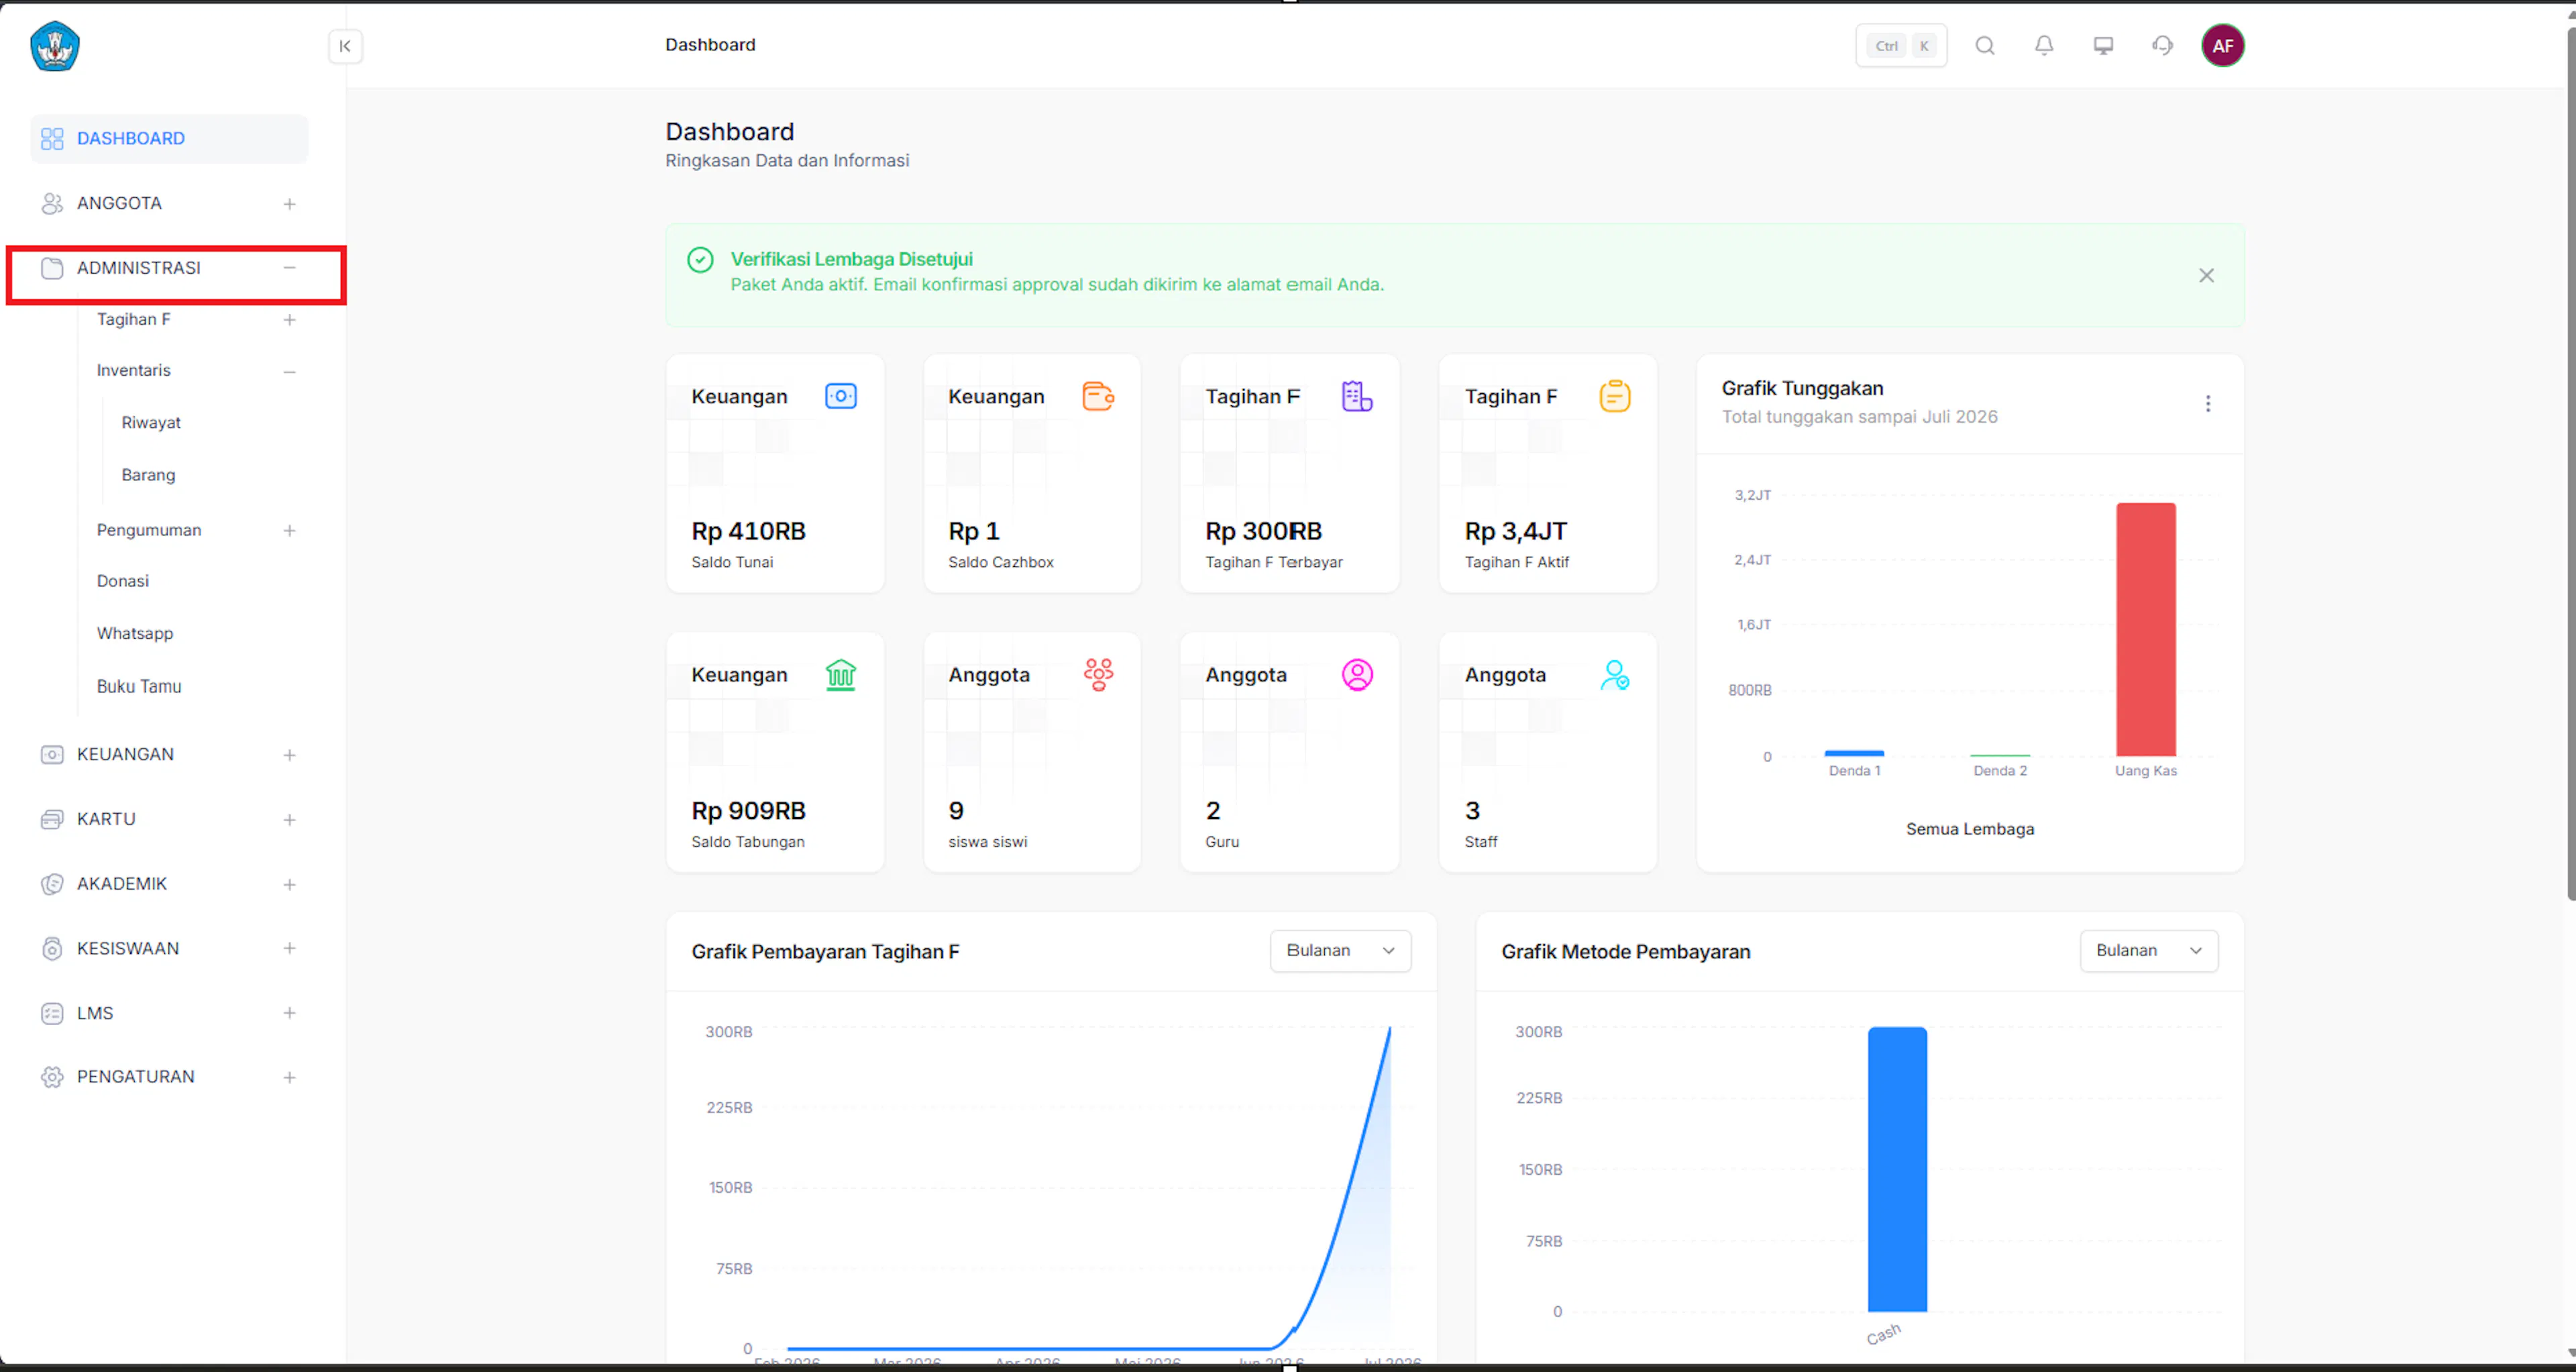Open the notifications bell
2576x1372 pixels.
point(2044,46)
